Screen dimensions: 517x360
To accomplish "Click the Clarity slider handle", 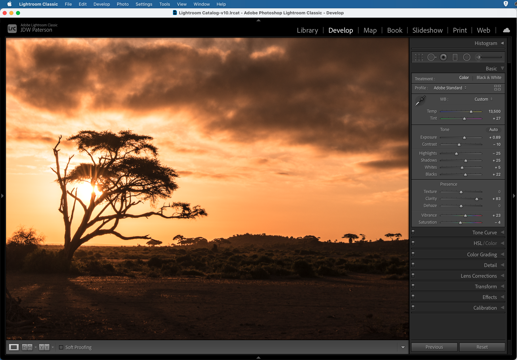I will 477,199.
